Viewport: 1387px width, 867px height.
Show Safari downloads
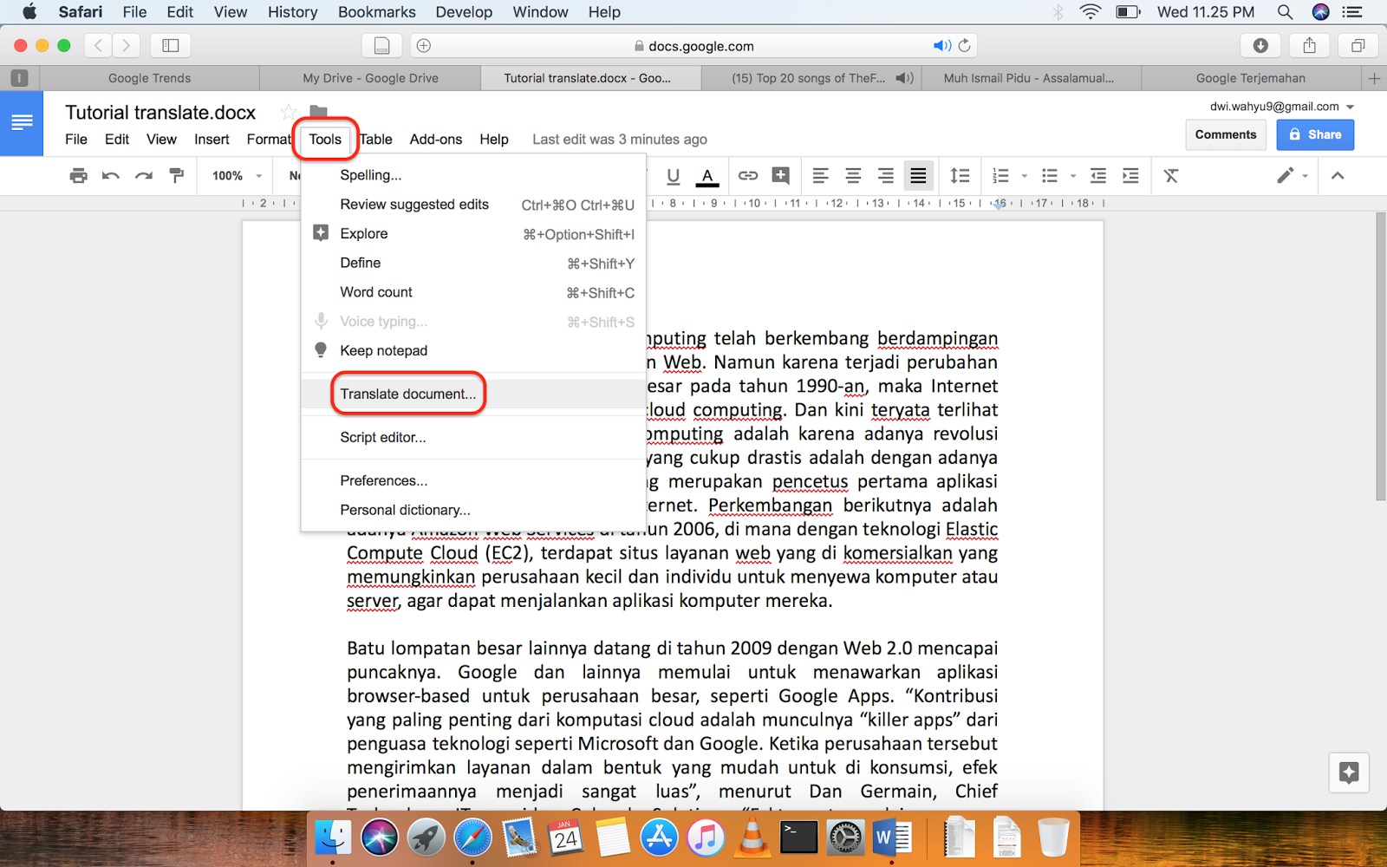point(1260,45)
